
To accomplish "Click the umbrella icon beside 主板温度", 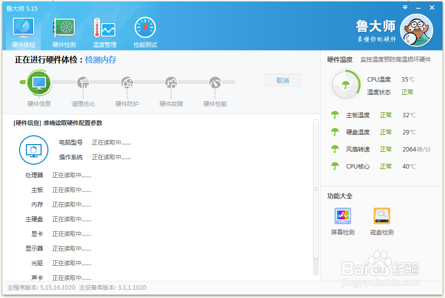I will point(335,115).
